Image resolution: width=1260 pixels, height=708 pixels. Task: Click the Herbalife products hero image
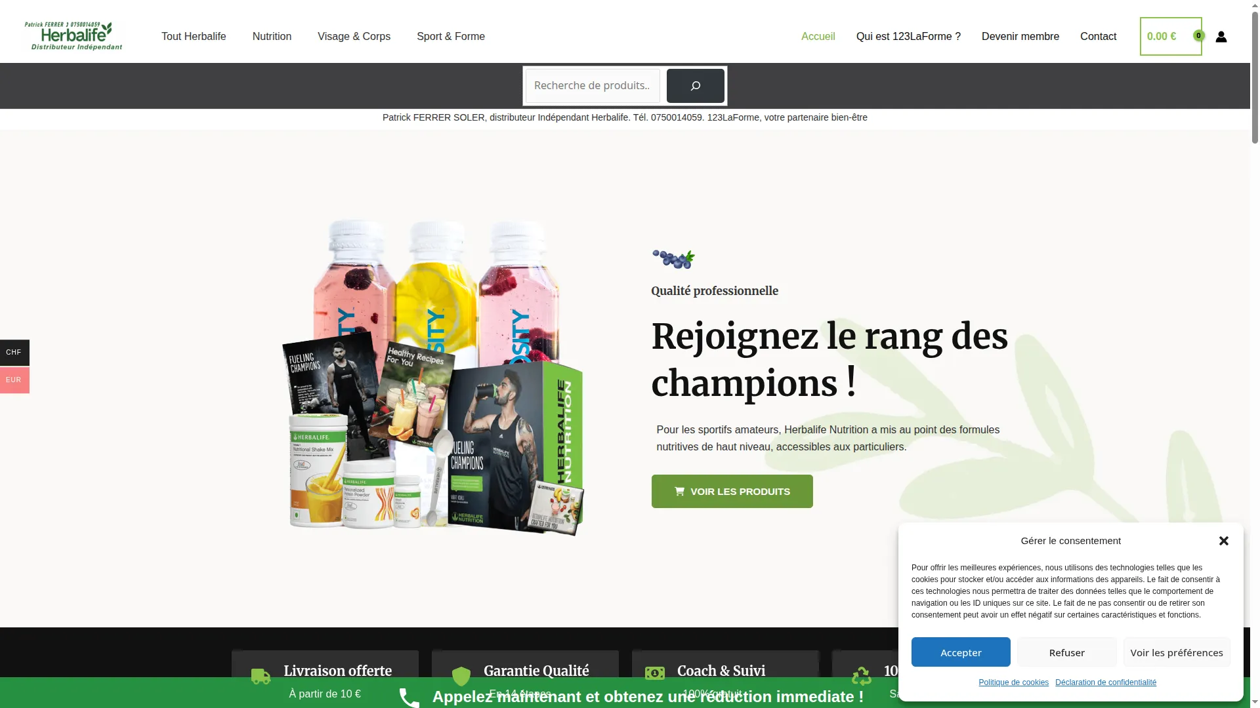pos(433,377)
